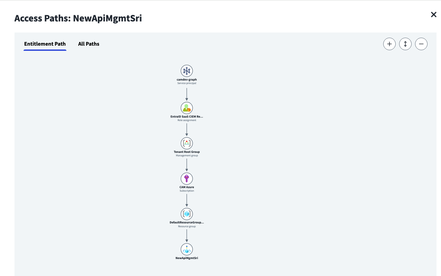The height and width of the screenshot is (276, 441).
Task: Click the EntraID SaaS CIEM label text
Action: coord(187,117)
